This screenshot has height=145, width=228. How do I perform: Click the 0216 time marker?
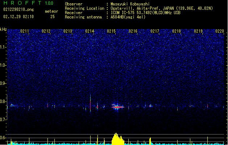133,31
